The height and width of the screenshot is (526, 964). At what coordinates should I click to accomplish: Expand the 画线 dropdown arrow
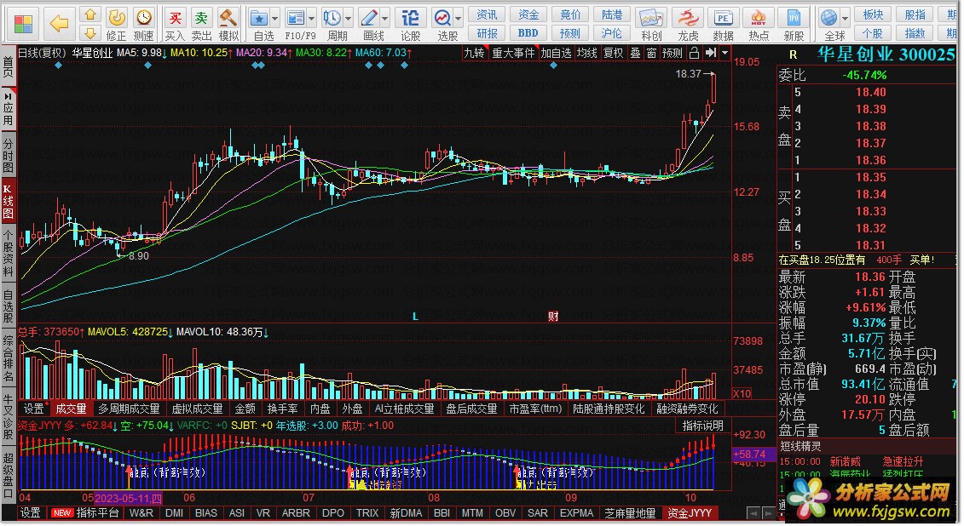[384, 19]
